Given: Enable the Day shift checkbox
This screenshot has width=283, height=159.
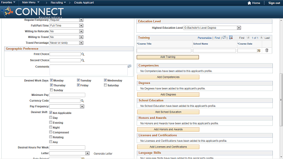Looking at the screenshot, I should click(x=51, y=117).
